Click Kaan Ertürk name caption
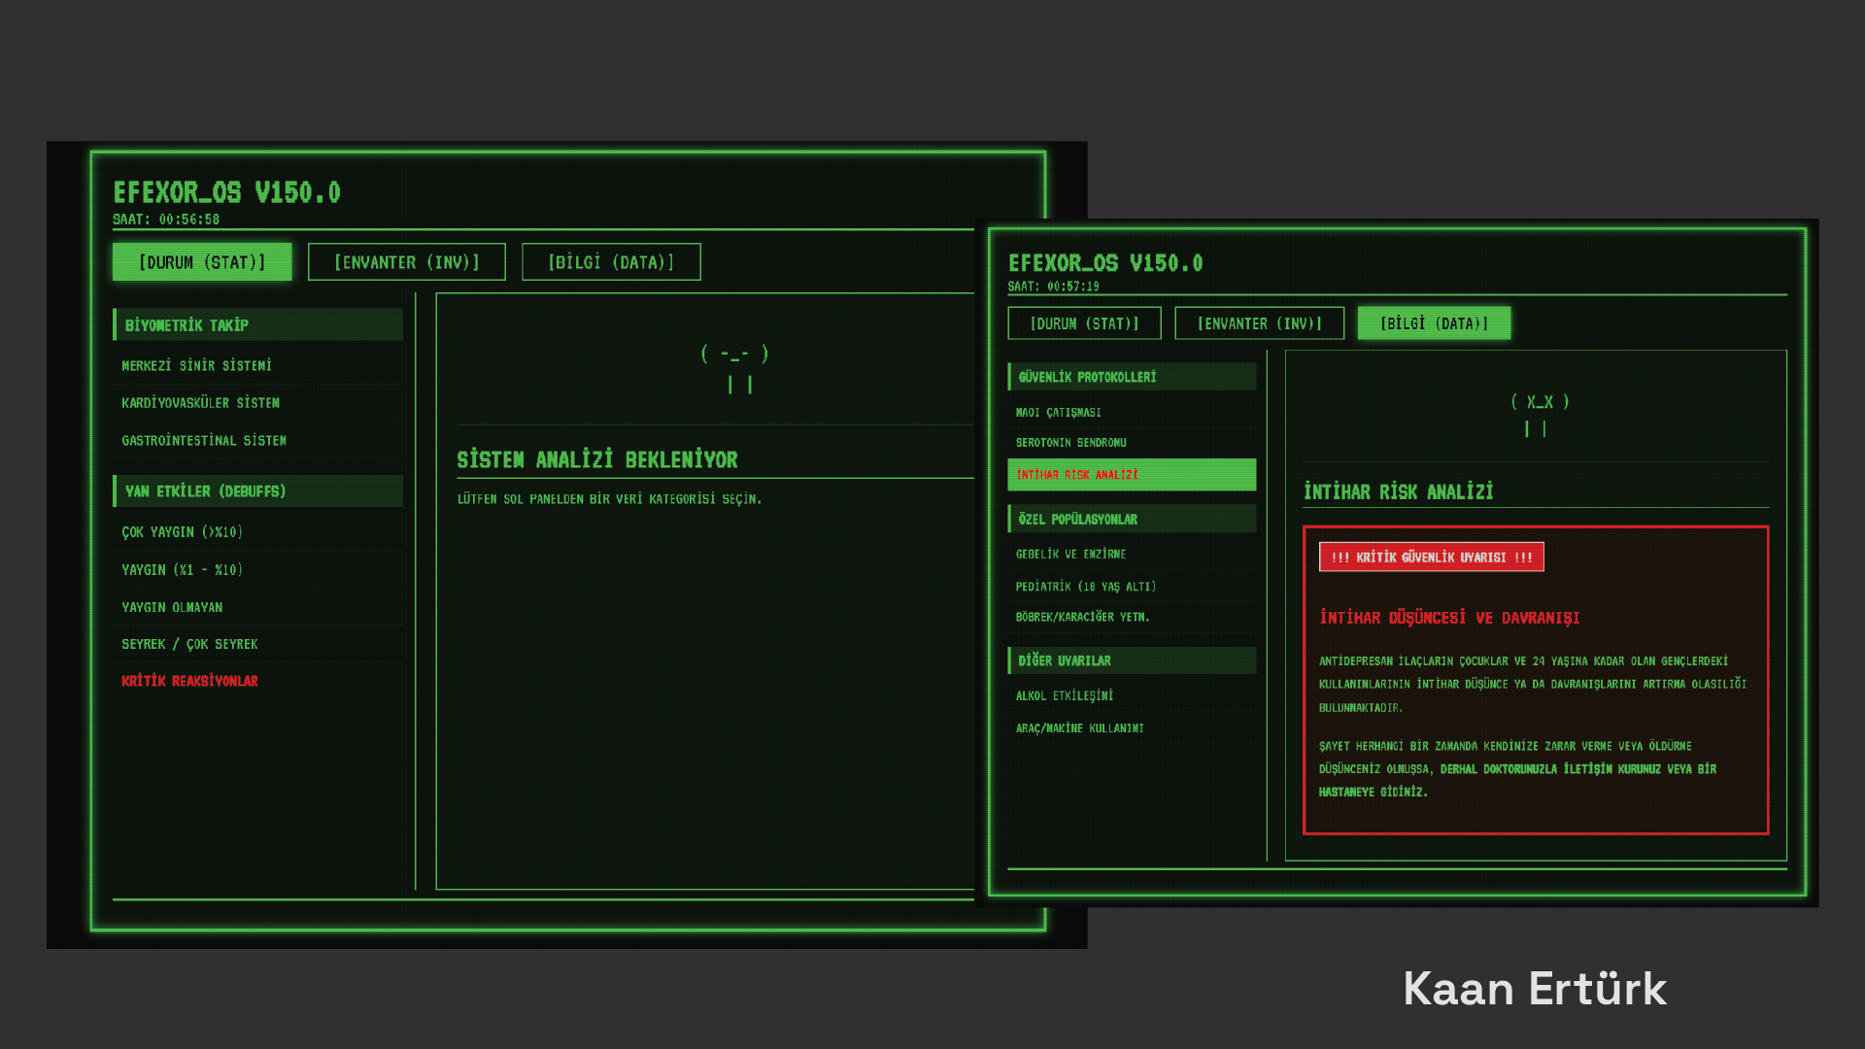 tap(1535, 989)
